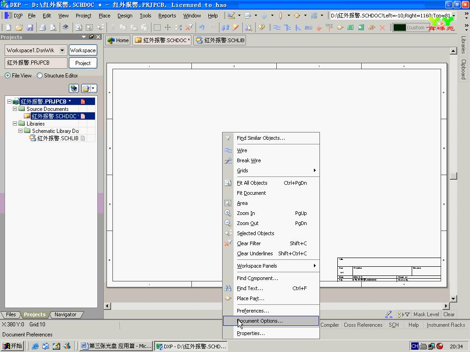Open the Clipboard side panel tab
The height and width of the screenshot is (352, 470).
pyautogui.click(x=464, y=69)
